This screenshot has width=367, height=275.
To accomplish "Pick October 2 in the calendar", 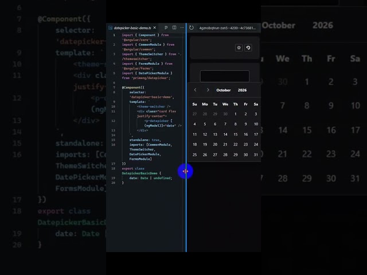I will pos(245,114).
